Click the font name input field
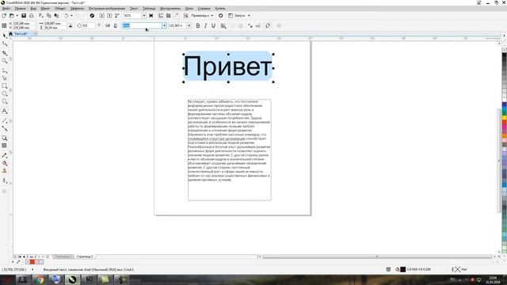The width and height of the screenshot is (507, 285). [x=142, y=25]
